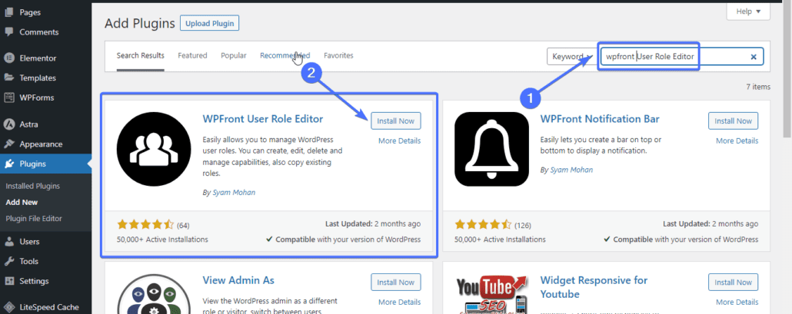
Task: Open Templates in sidebar menu
Action: coord(38,78)
